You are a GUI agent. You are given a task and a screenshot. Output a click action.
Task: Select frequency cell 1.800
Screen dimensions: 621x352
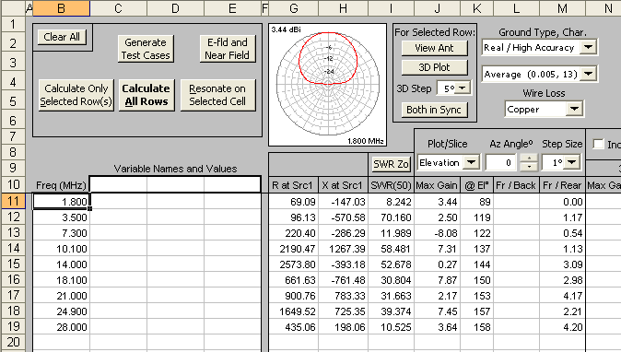(61, 202)
